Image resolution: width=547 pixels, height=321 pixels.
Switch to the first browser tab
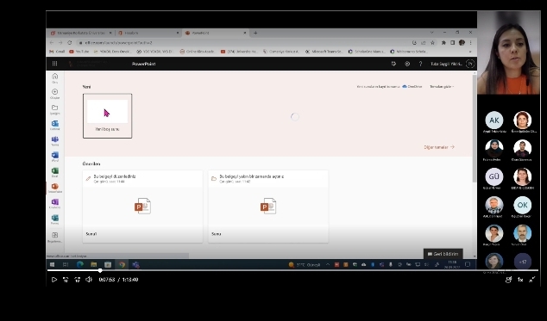[x=81, y=33]
